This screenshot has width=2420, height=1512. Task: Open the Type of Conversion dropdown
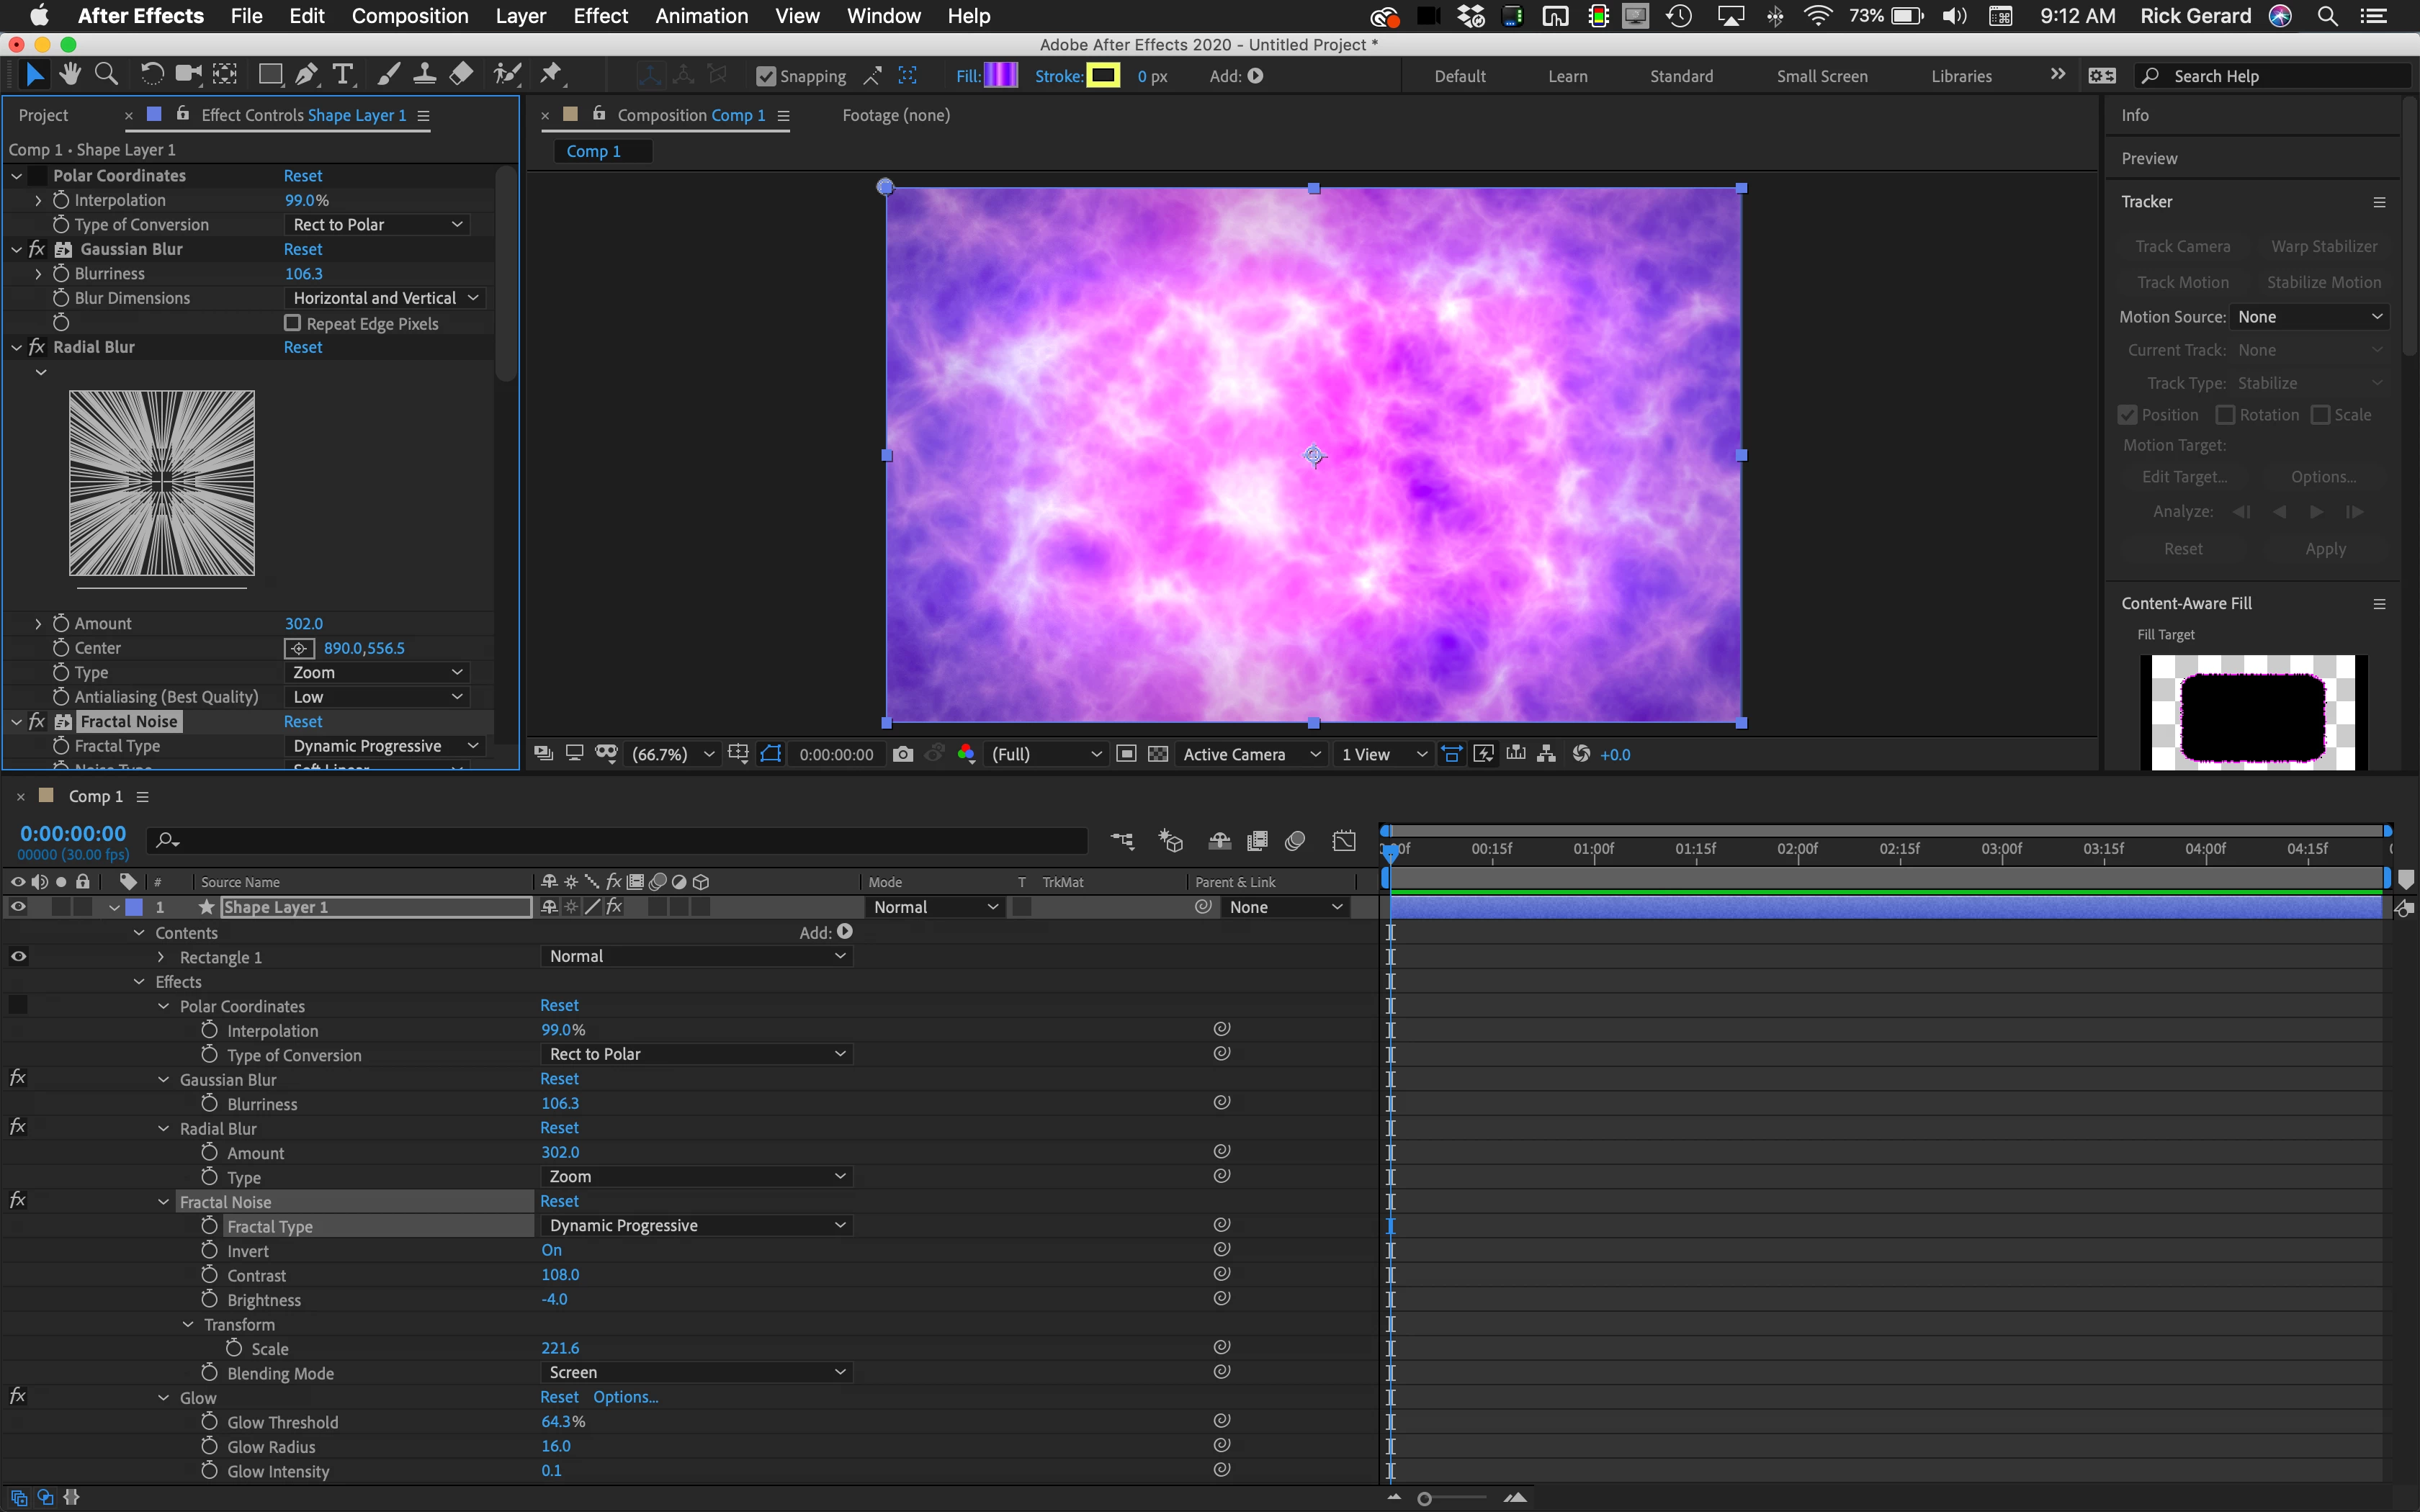377,225
